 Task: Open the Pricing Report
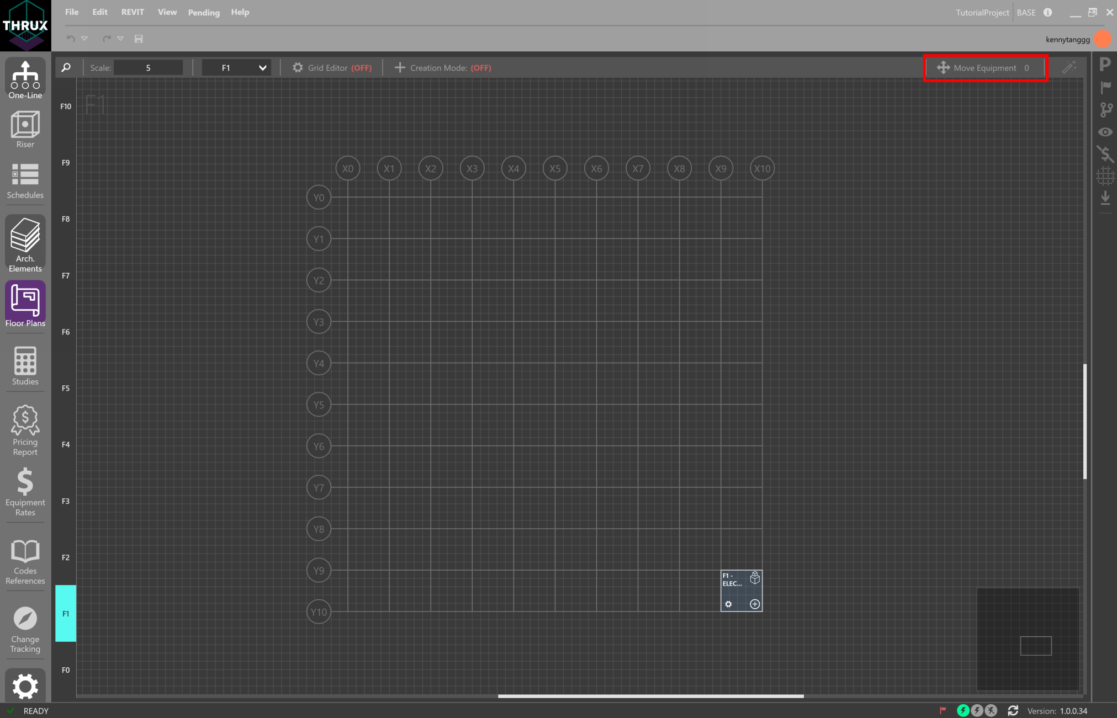click(25, 429)
